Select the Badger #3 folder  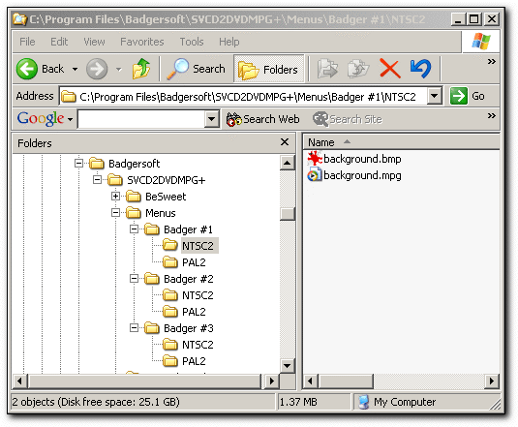point(179,328)
